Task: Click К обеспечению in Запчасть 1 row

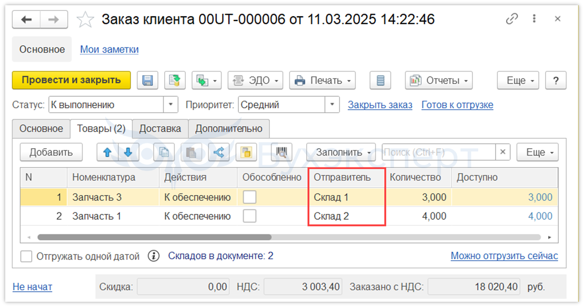Action: click(x=197, y=216)
